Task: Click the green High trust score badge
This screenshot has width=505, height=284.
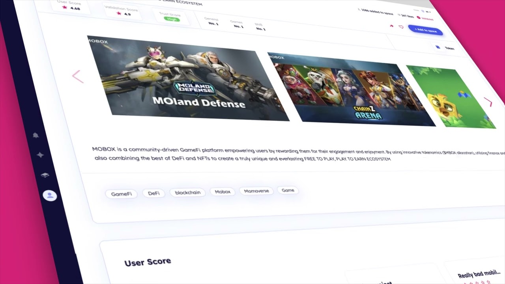Action: (172, 19)
